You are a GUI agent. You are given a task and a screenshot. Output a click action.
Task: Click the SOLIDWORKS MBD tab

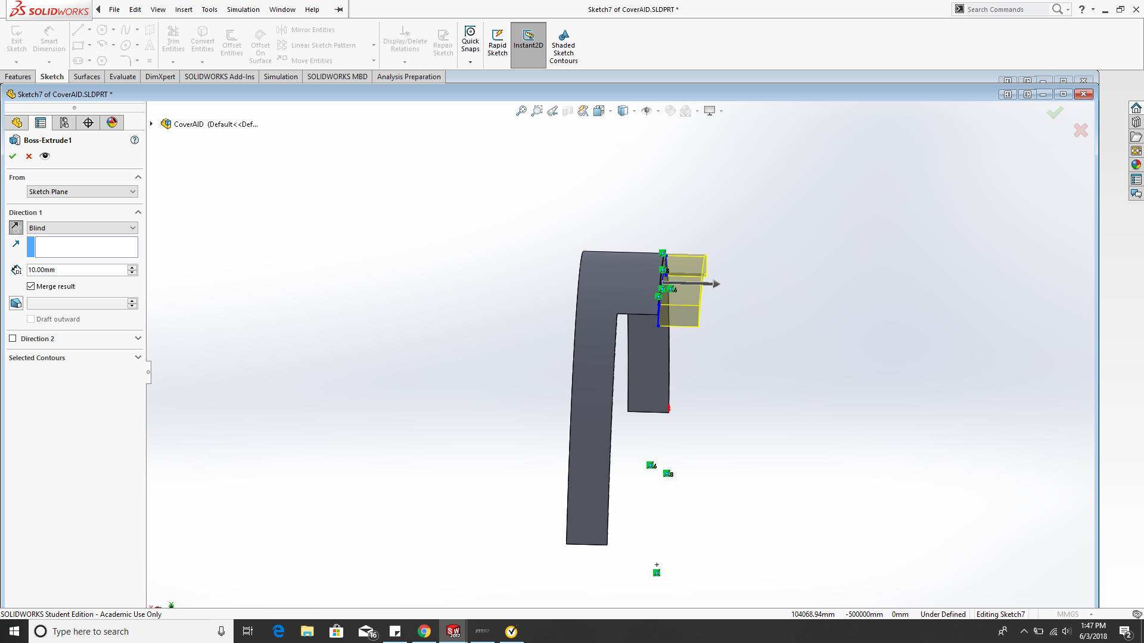coord(337,77)
